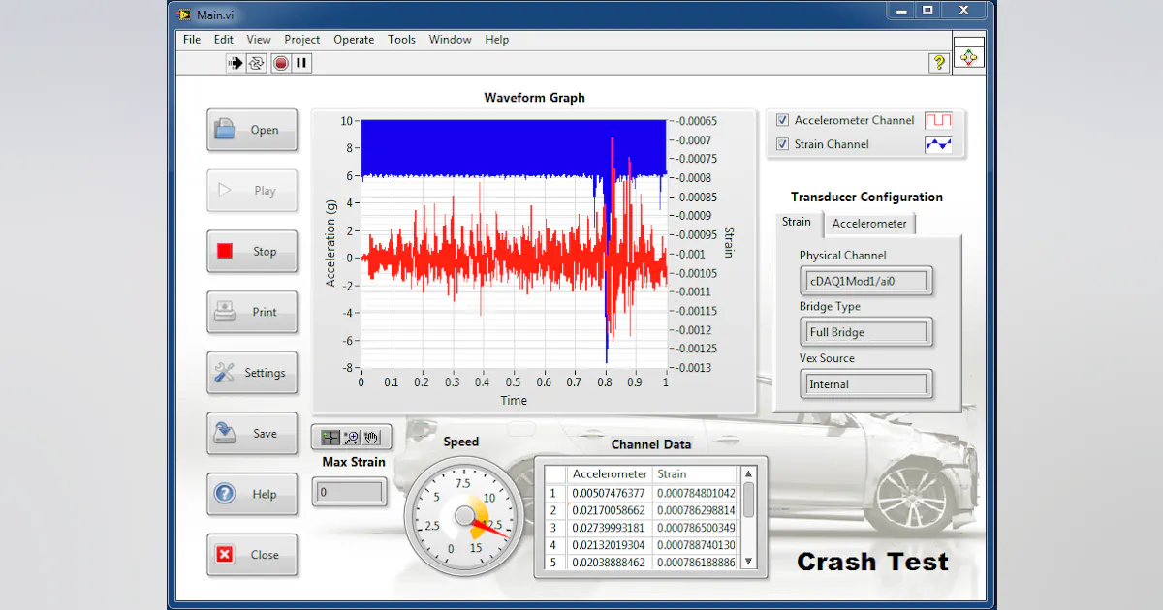Click the Channel Data scrollbar thumb
Viewport: 1163px width, 610px height.
pyautogui.click(x=748, y=499)
